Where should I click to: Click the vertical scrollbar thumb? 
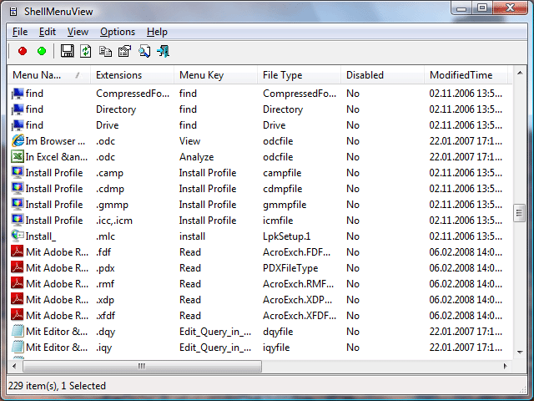(519, 213)
